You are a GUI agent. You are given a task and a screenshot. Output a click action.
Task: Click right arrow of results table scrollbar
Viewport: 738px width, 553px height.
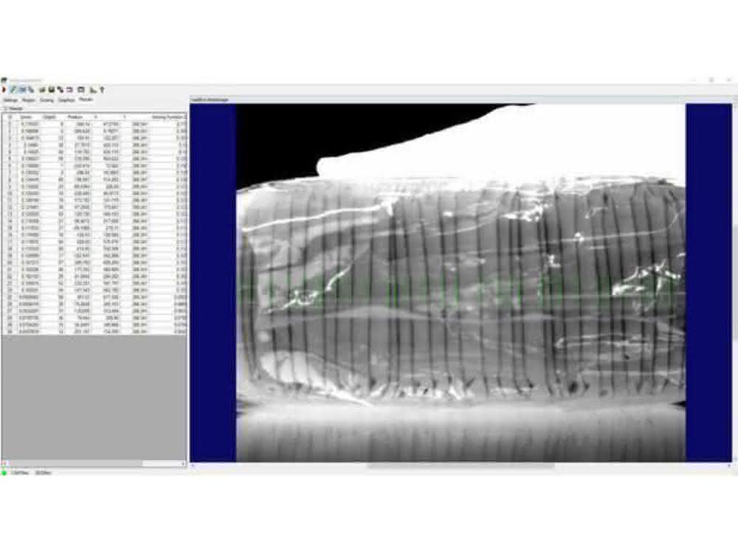(x=184, y=464)
